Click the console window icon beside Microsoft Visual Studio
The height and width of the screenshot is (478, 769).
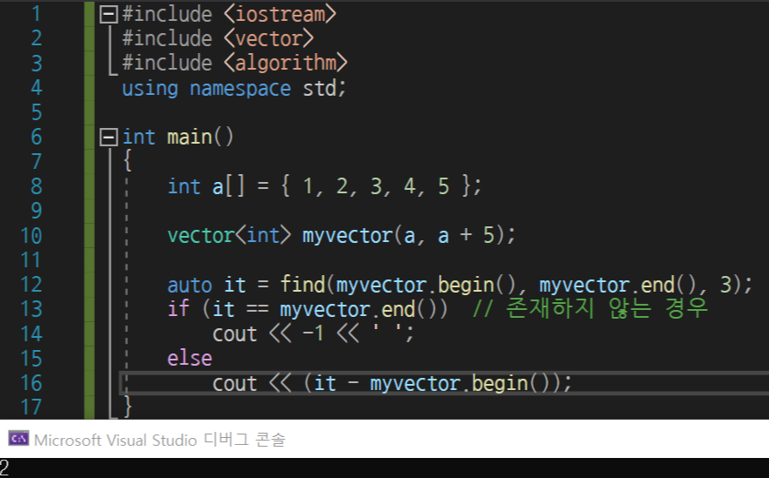click(18, 439)
